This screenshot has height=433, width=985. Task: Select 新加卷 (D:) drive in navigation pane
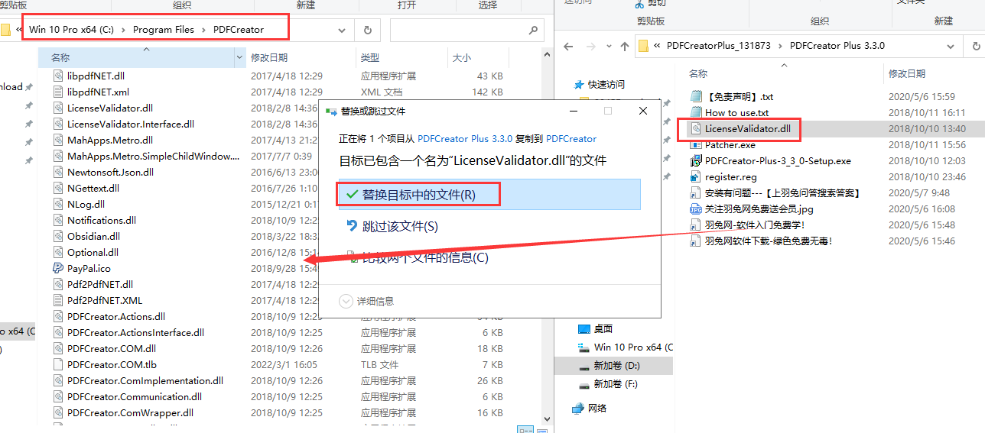coord(616,366)
